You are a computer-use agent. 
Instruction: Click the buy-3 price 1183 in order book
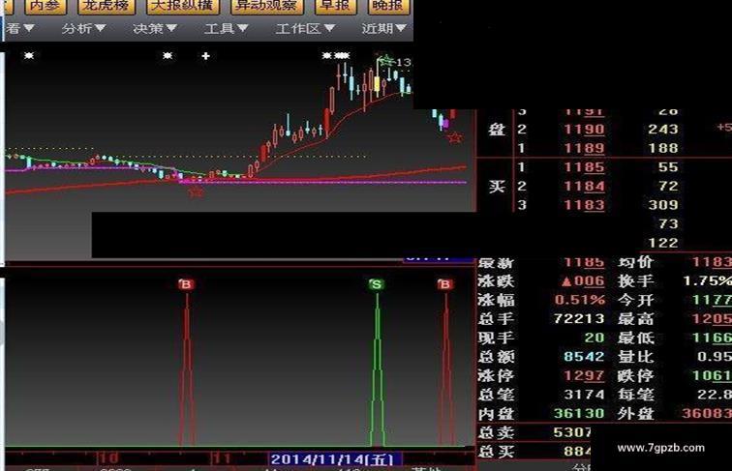tap(585, 205)
